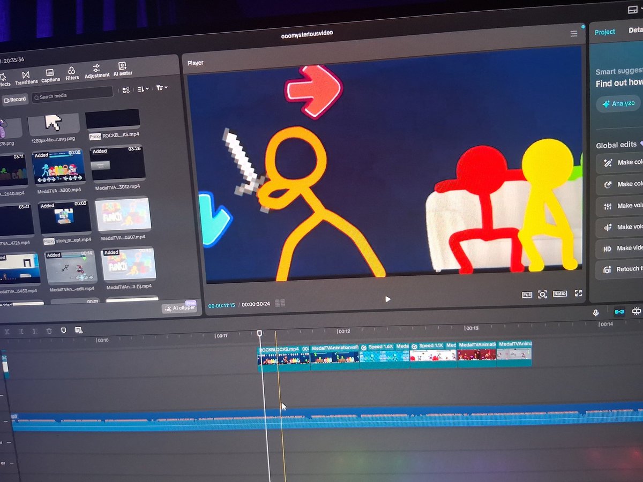Click the player snapshot focus icon
643x482 pixels.
[x=542, y=294]
